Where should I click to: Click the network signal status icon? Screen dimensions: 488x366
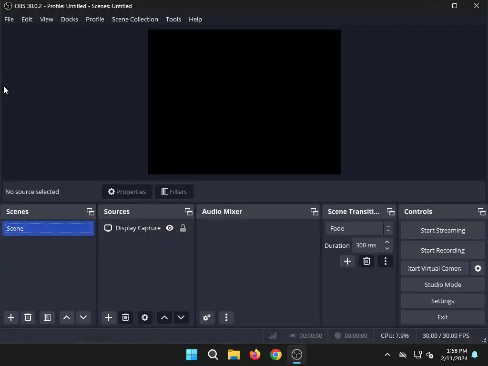273,336
